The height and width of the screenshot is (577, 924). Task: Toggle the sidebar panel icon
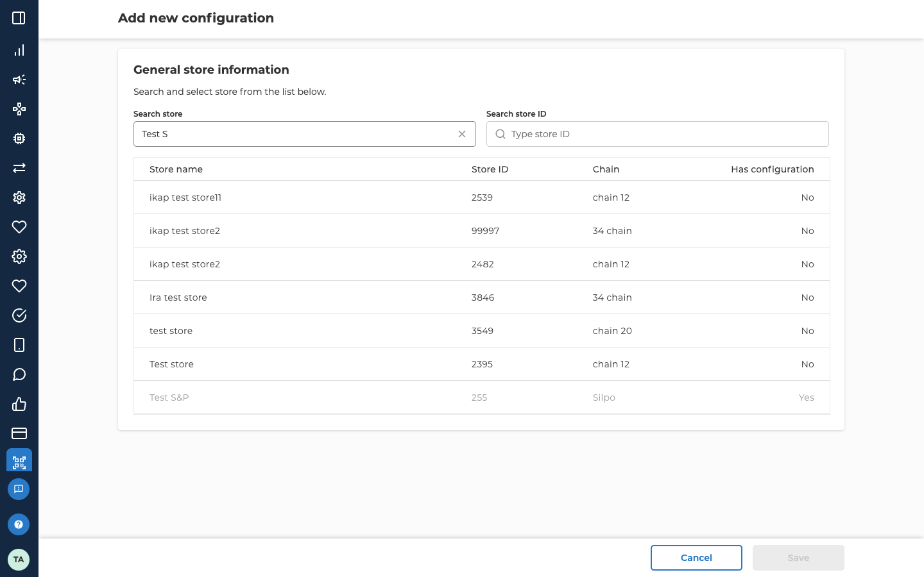[x=19, y=18]
